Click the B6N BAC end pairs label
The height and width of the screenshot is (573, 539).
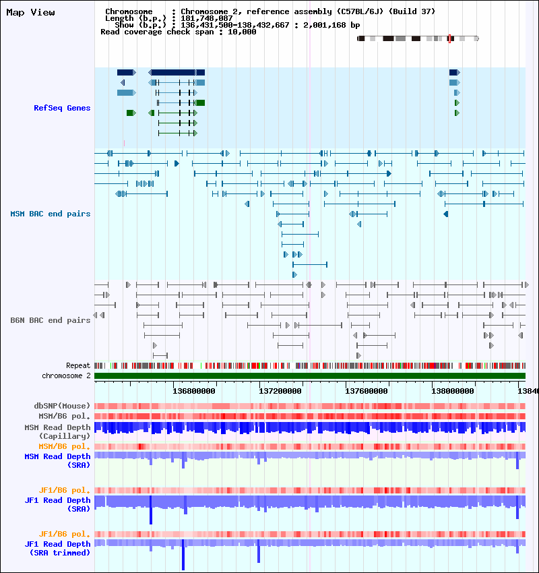(x=51, y=320)
